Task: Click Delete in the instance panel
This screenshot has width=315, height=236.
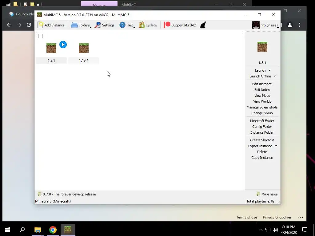Action: [262, 152]
